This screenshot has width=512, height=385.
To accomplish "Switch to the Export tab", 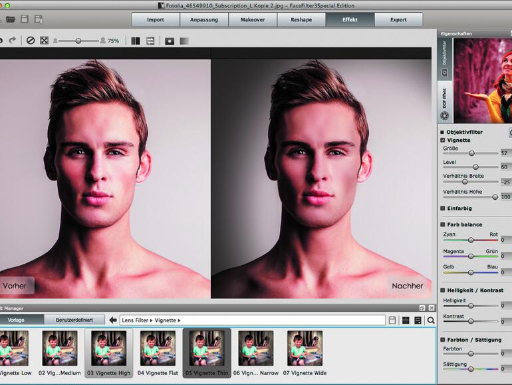I will tap(398, 19).
